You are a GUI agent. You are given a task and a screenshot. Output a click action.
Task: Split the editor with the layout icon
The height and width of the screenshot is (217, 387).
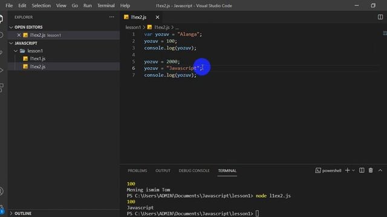click(x=380, y=17)
